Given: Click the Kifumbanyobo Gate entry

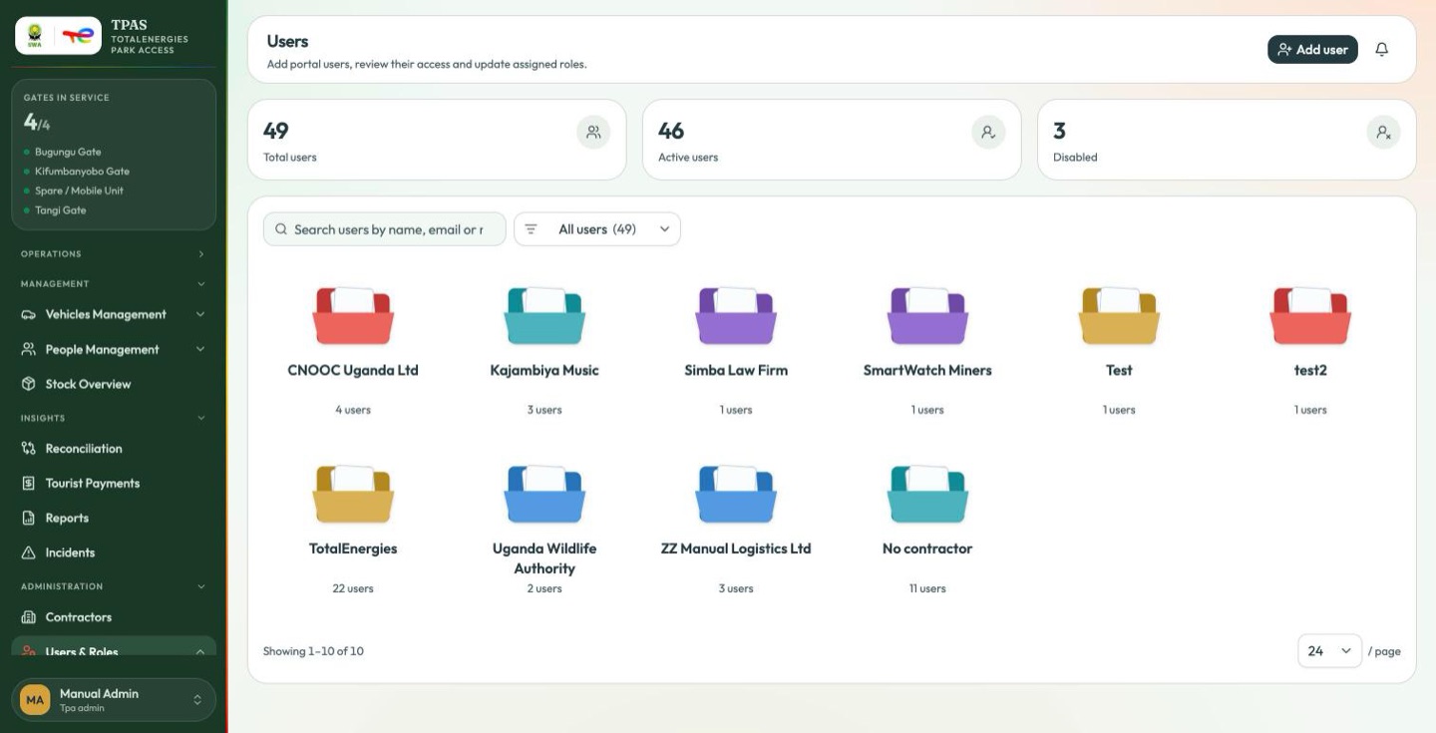Looking at the screenshot, I should (82, 172).
